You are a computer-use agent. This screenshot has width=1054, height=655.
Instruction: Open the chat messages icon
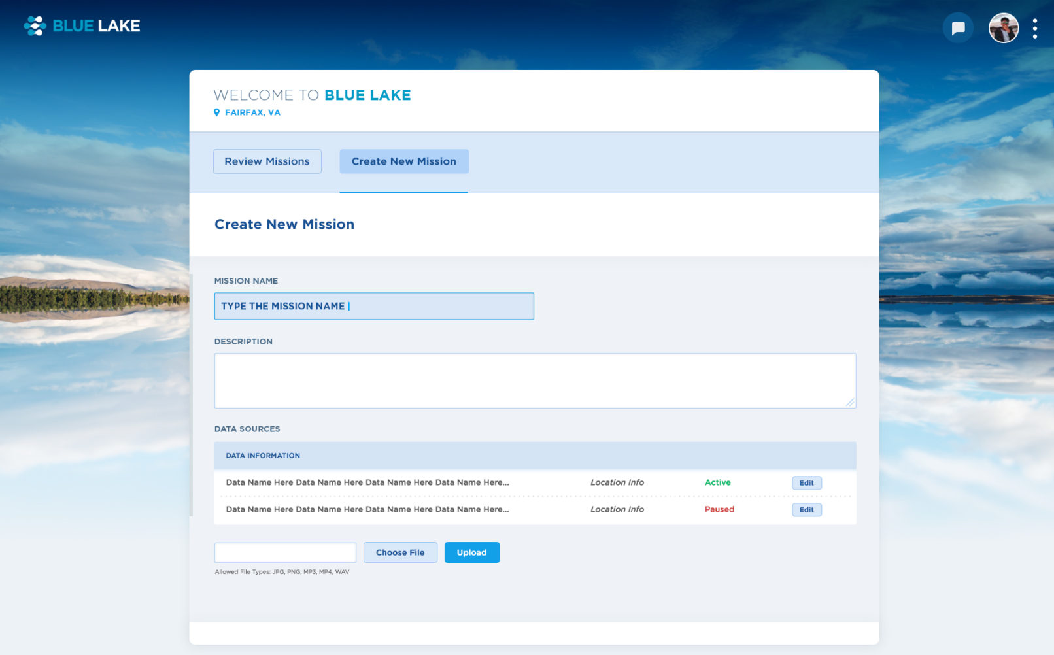[958, 28]
